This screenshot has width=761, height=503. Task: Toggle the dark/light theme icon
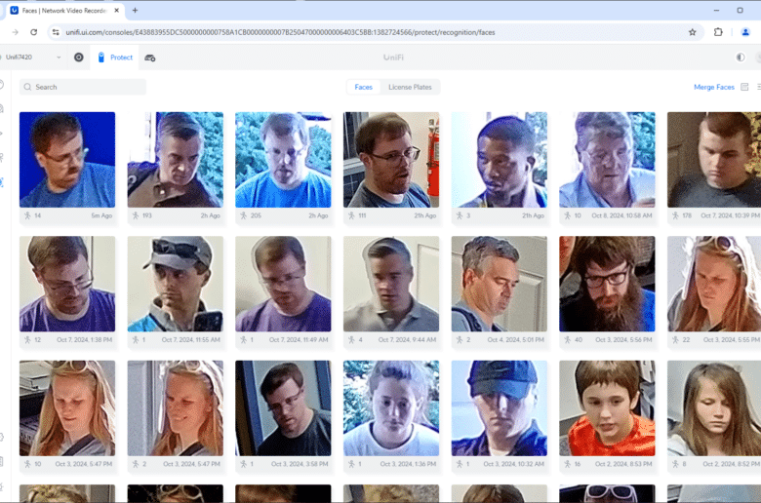(741, 58)
